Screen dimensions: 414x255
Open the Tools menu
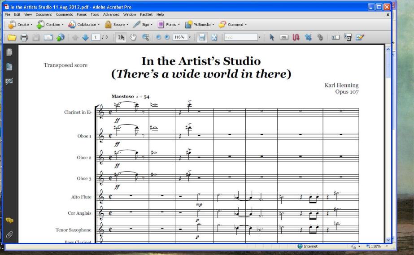point(95,14)
